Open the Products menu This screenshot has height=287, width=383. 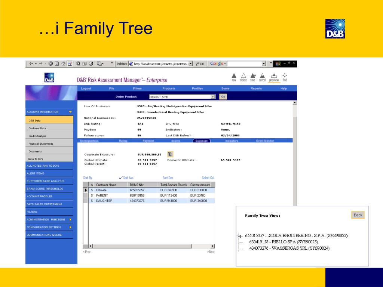(x=169, y=88)
